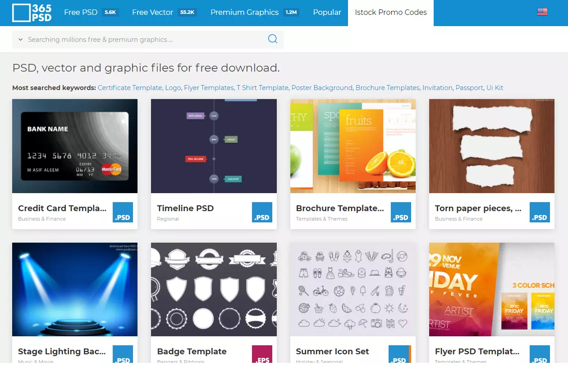The height and width of the screenshot is (366, 568).
Task: Open the Premium Graphics menu
Action: [244, 13]
